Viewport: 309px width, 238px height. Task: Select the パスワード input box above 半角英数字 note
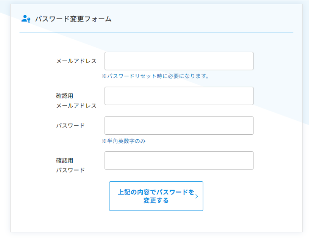point(179,126)
